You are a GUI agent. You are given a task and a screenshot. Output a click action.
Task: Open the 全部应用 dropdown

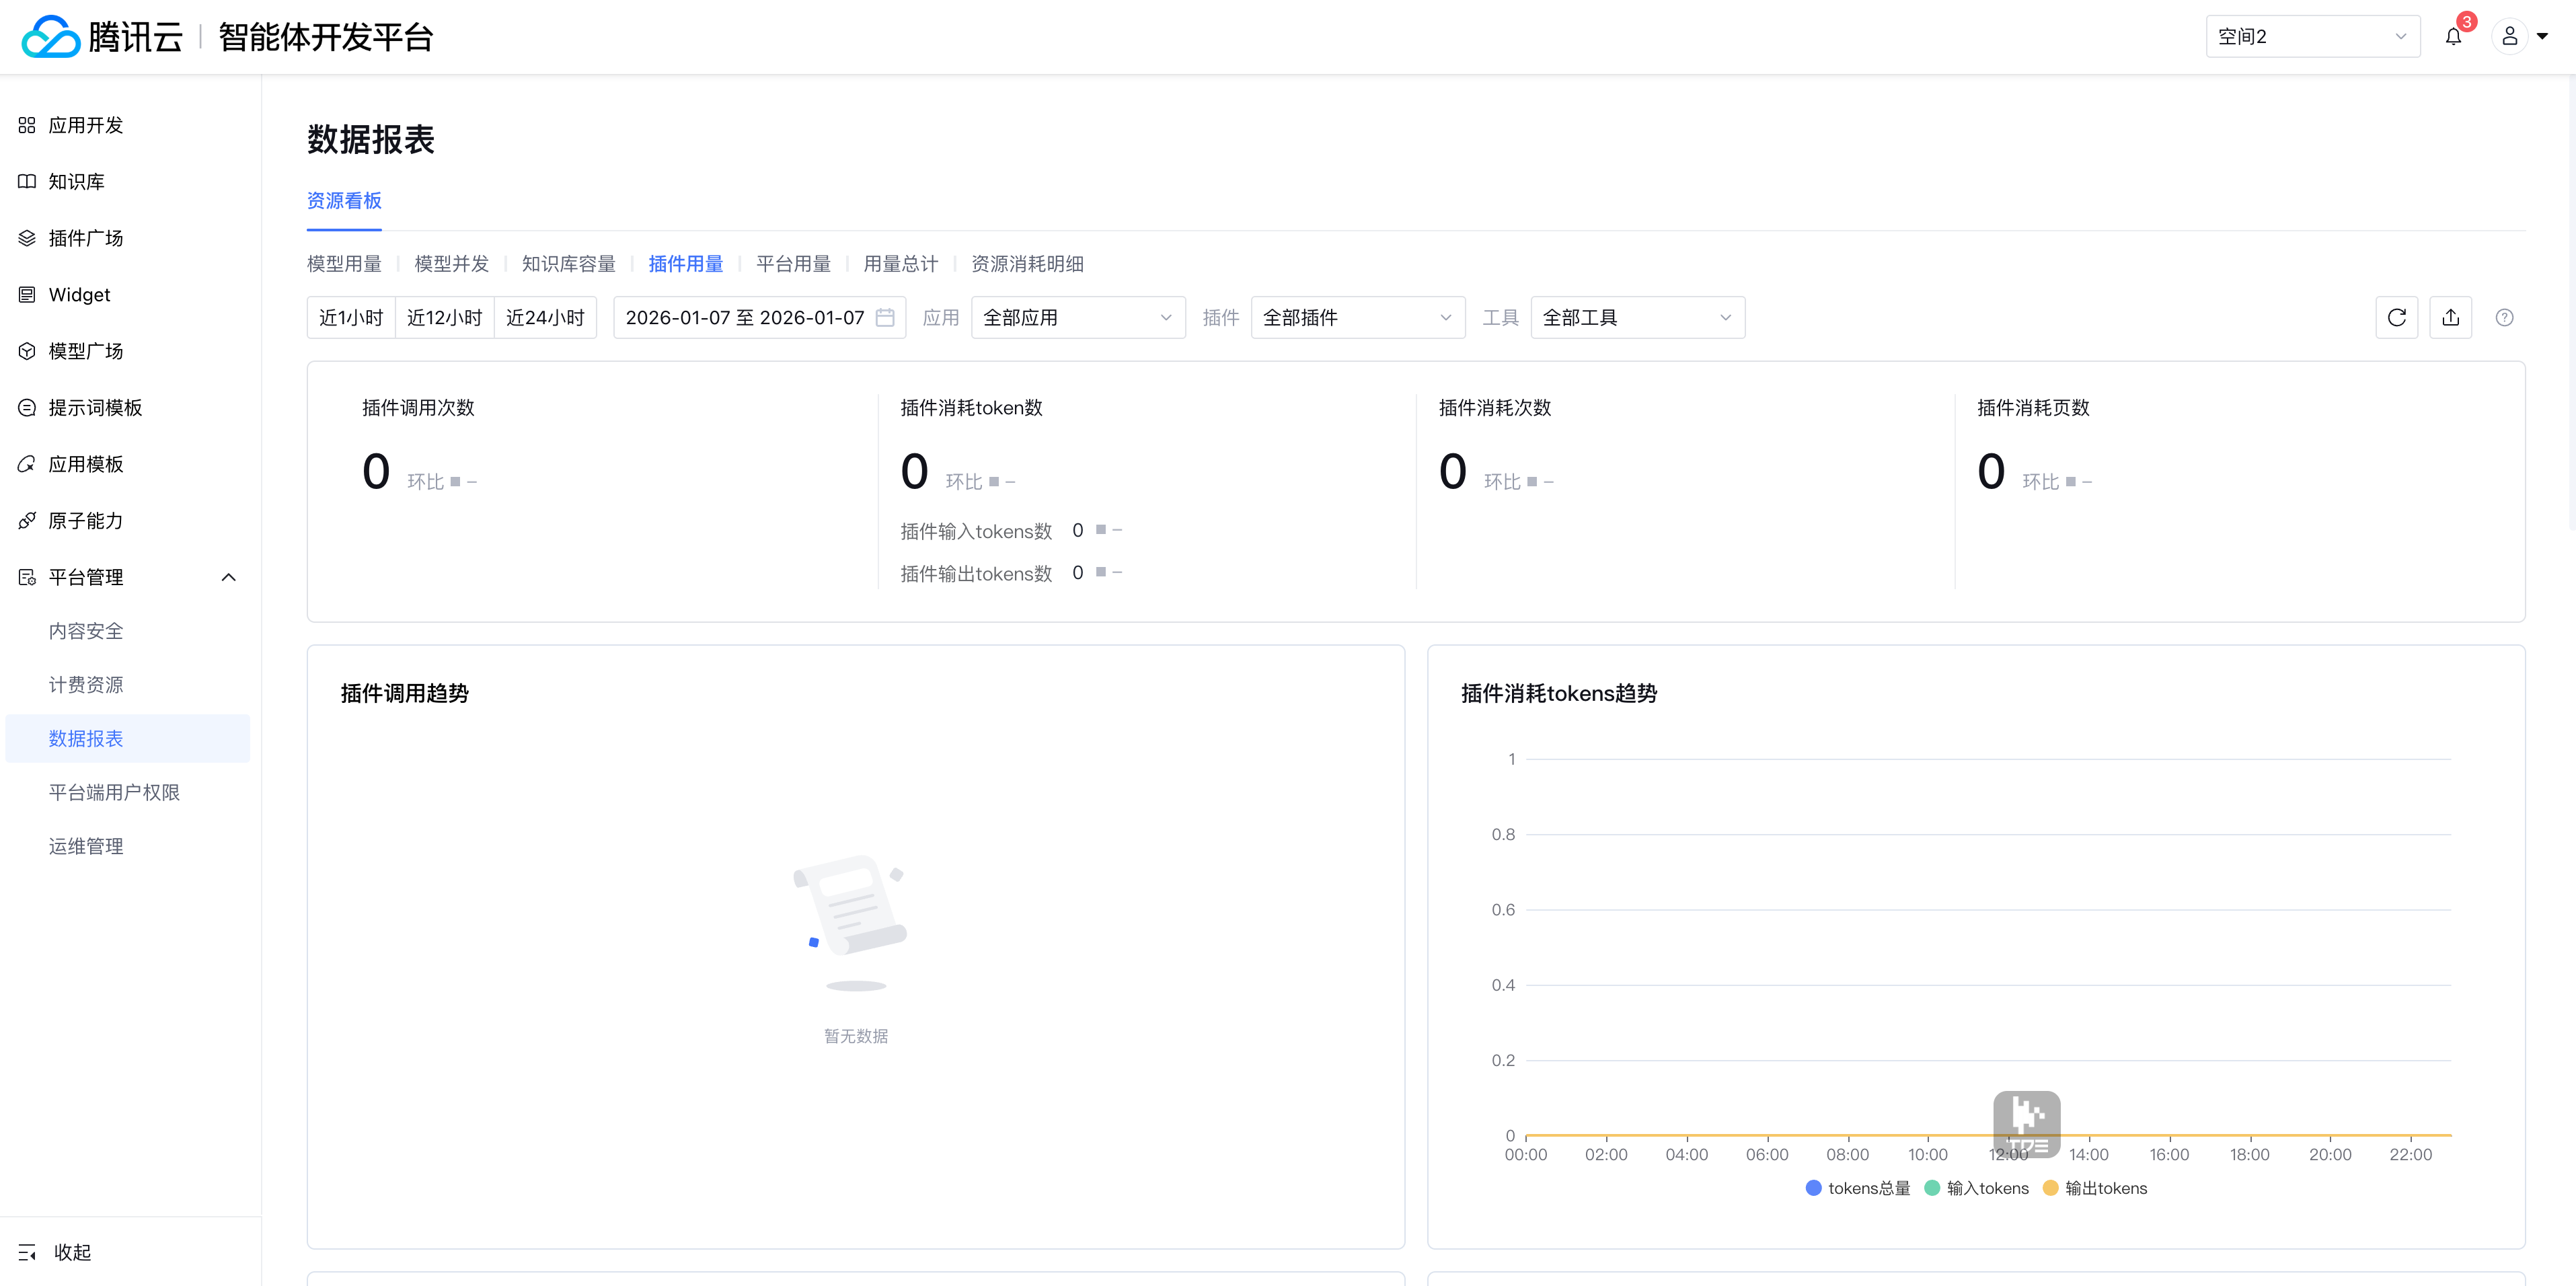1077,318
